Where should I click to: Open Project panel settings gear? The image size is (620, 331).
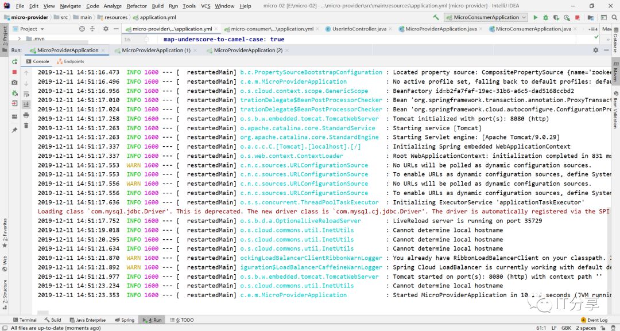click(106, 29)
